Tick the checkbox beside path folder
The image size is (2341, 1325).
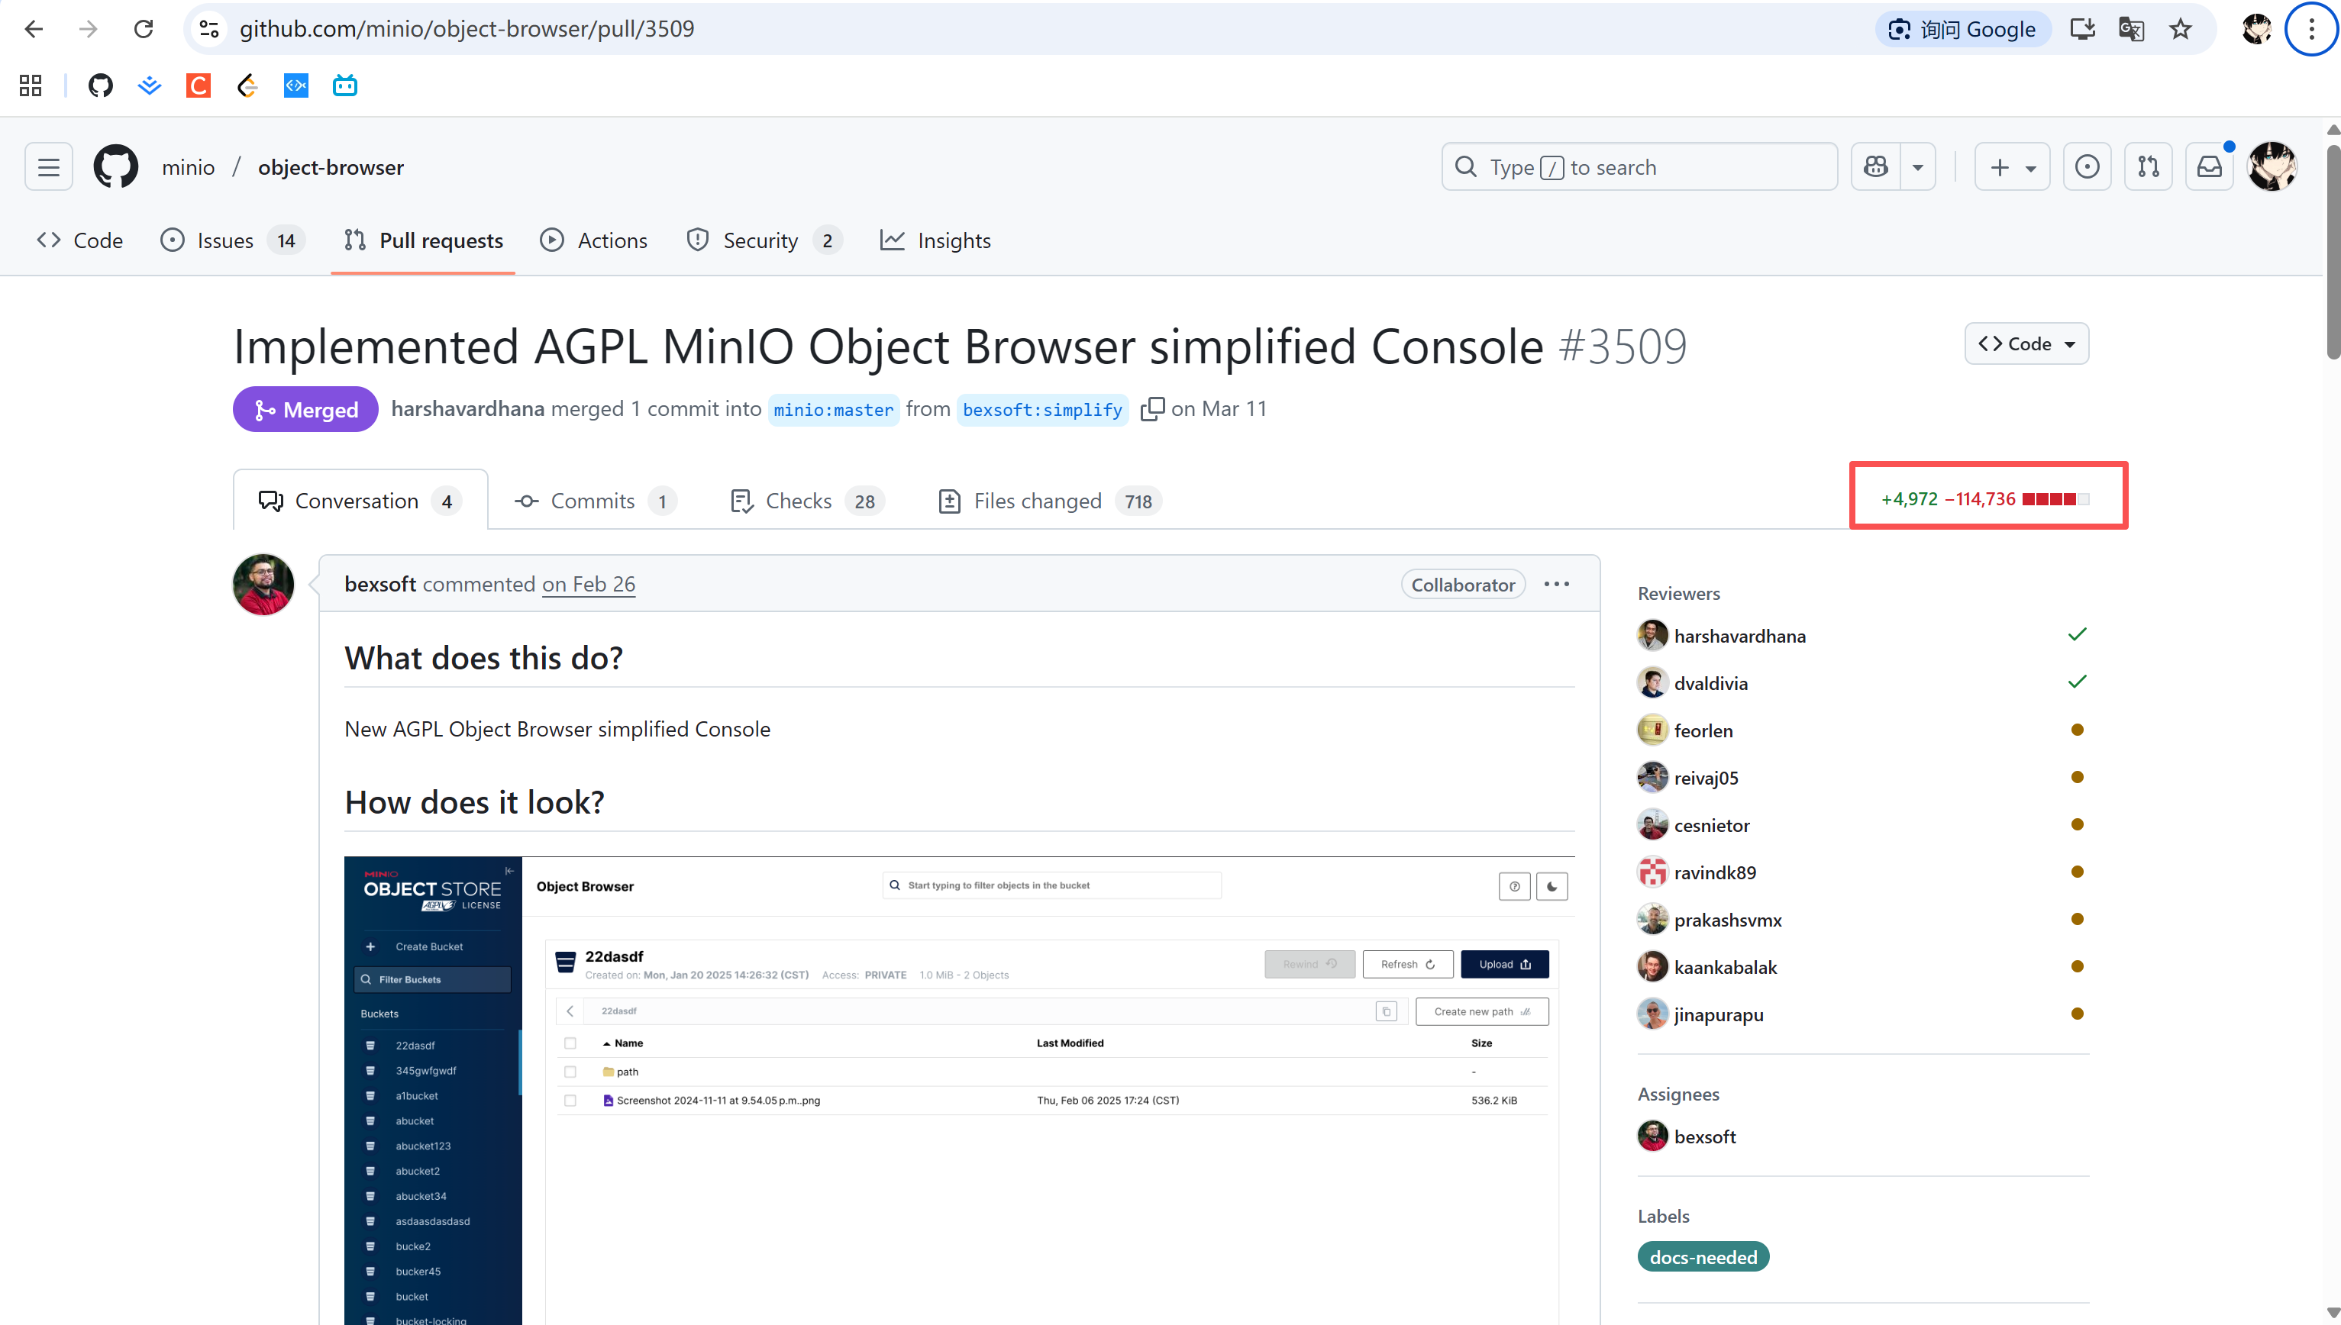(x=570, y=1071)
